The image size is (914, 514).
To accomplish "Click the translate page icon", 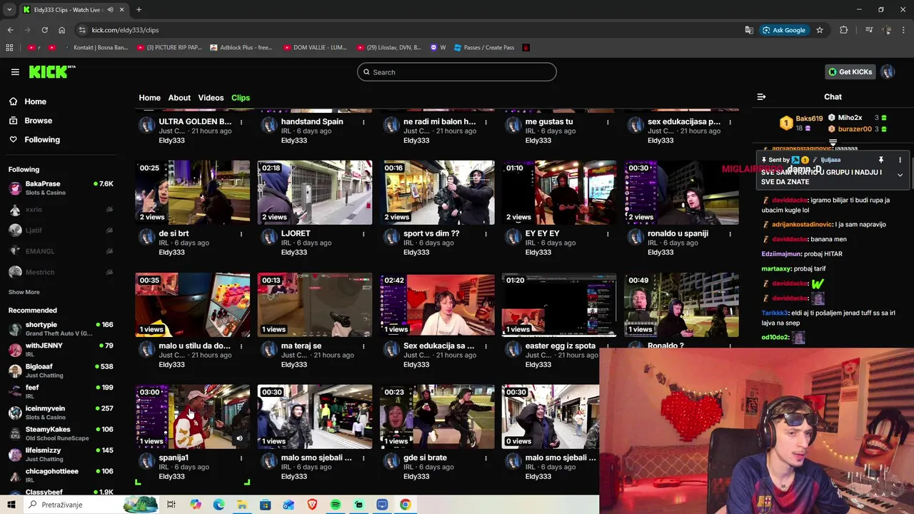I will (749, 30).
